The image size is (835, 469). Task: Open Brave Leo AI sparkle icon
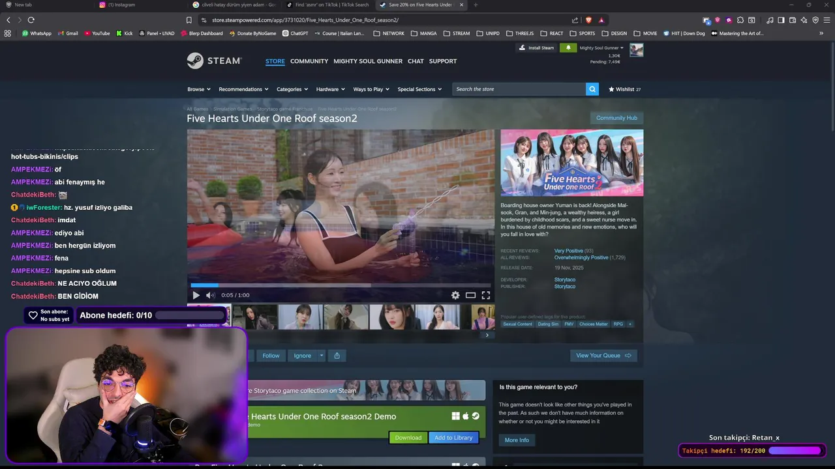803,20
